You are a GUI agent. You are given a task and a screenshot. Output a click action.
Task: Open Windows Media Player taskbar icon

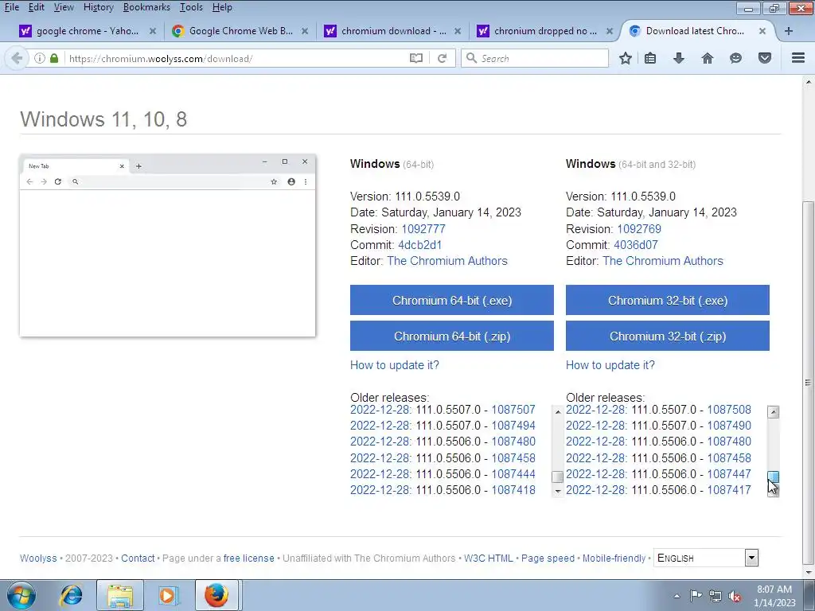click(168, 595)
